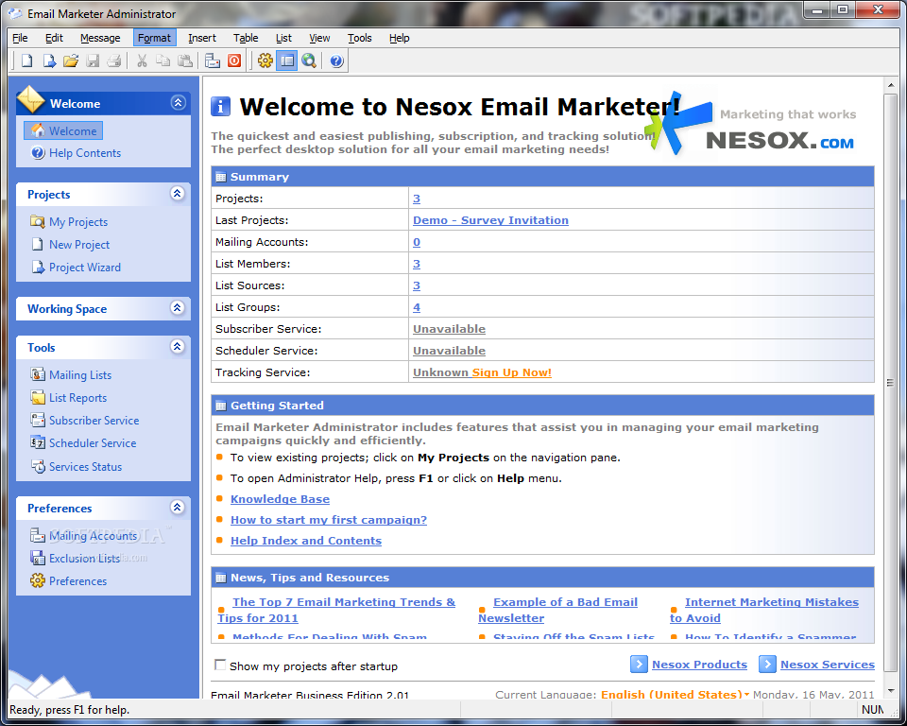Click the Print toolbar icon
The height and width of the screenshot is (726, 907).
114,60
